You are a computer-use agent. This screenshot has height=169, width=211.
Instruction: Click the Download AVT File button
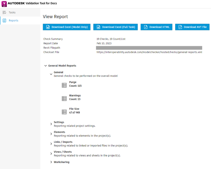click(192, 27)
